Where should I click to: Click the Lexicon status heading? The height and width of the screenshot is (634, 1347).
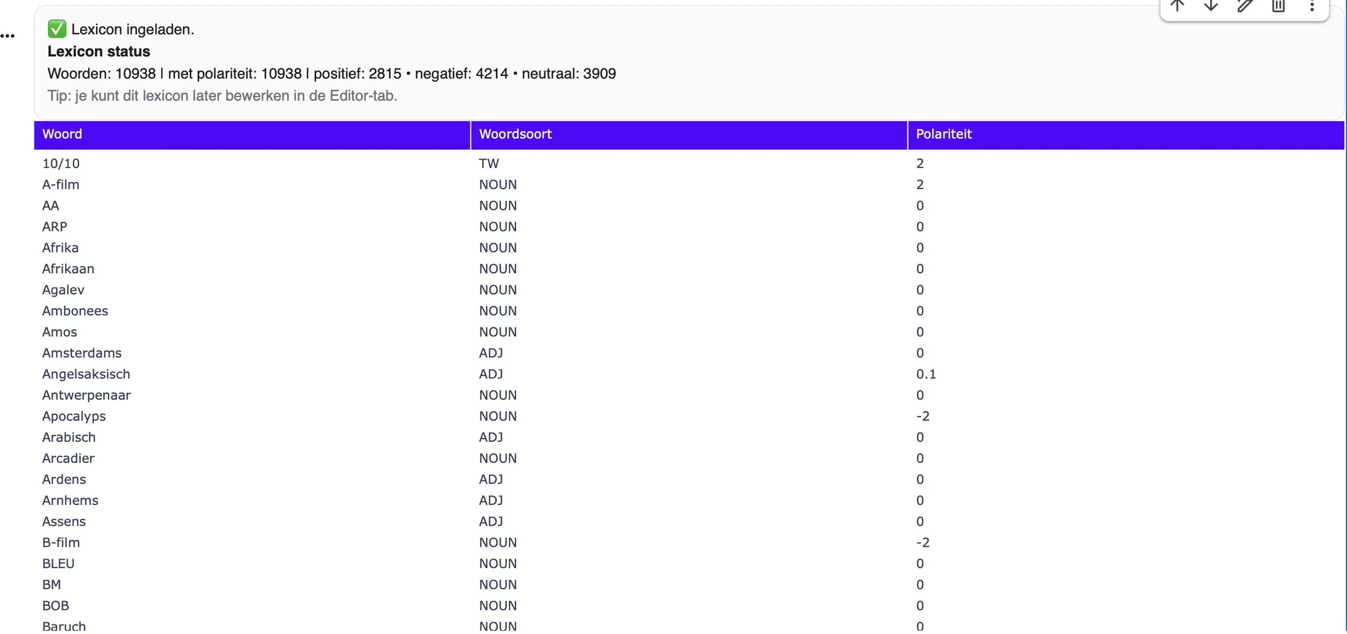tap(99, 52)
